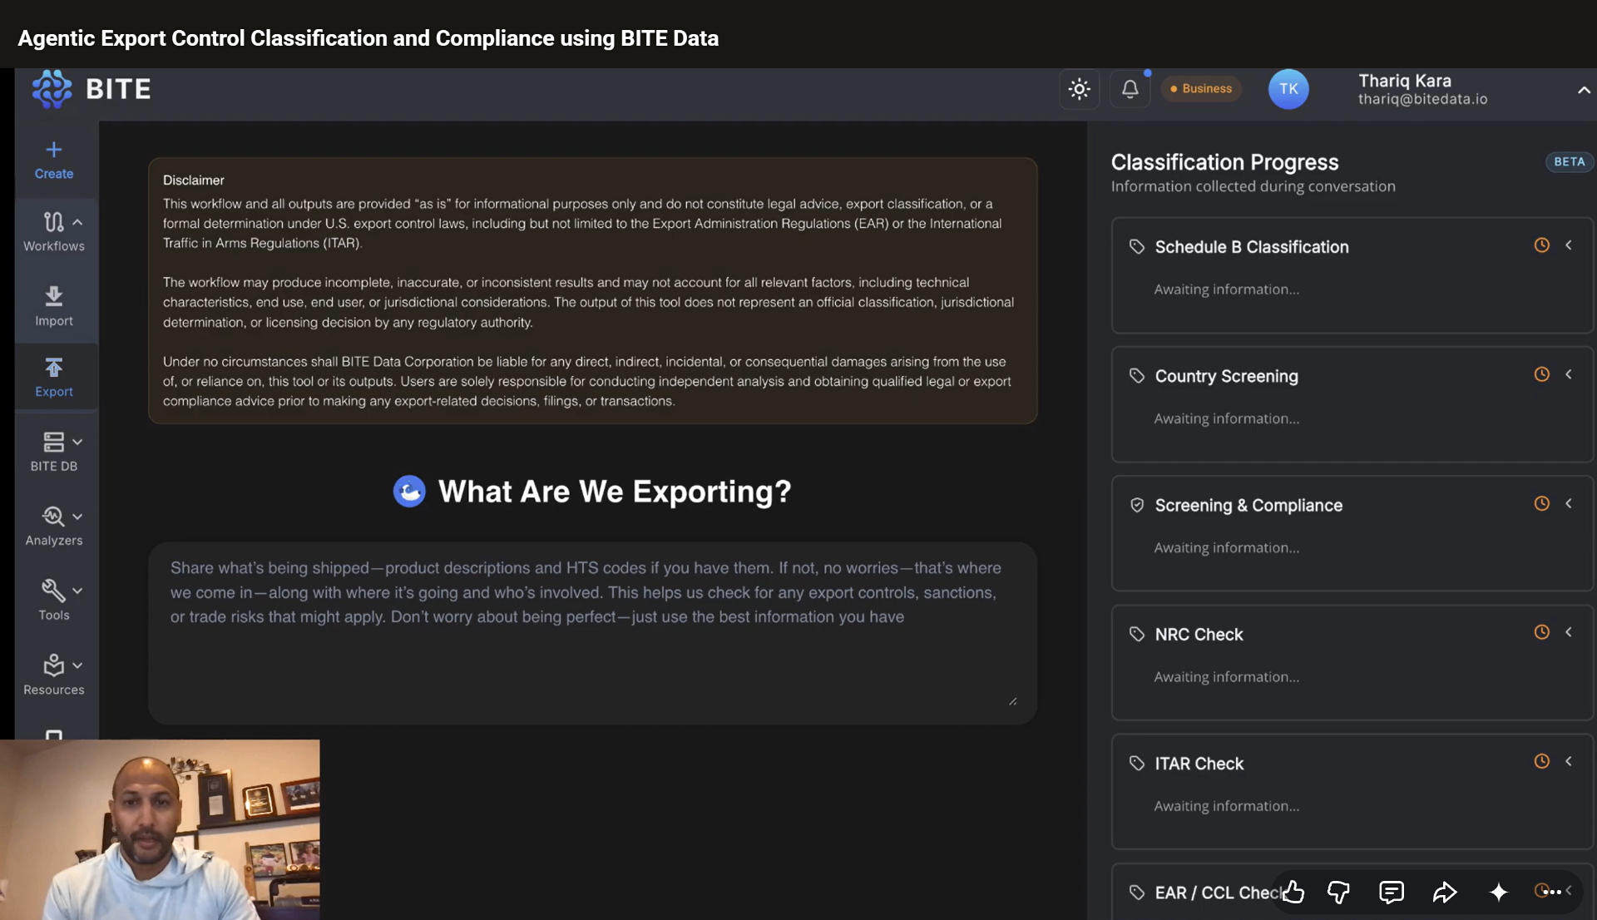Expand the Schedule B Classification card chevron

pos(1569,245)
